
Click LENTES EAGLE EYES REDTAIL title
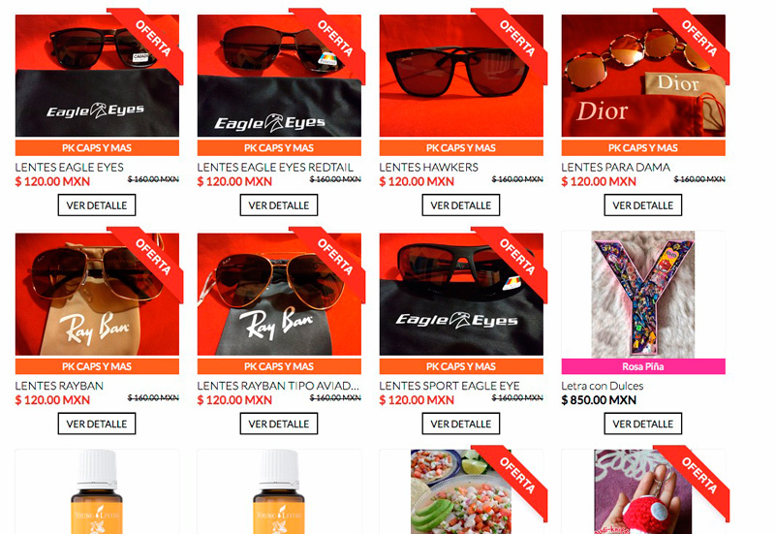[275, 167]
